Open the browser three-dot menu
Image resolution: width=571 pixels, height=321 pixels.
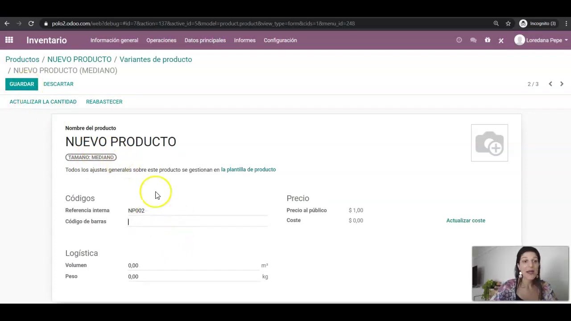[x=567, y=23]
